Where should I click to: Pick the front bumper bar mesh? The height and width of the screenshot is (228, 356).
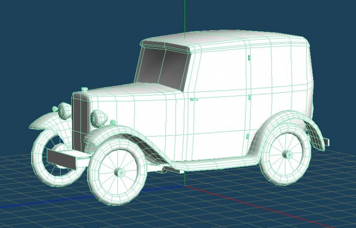(x=62, y=159)
